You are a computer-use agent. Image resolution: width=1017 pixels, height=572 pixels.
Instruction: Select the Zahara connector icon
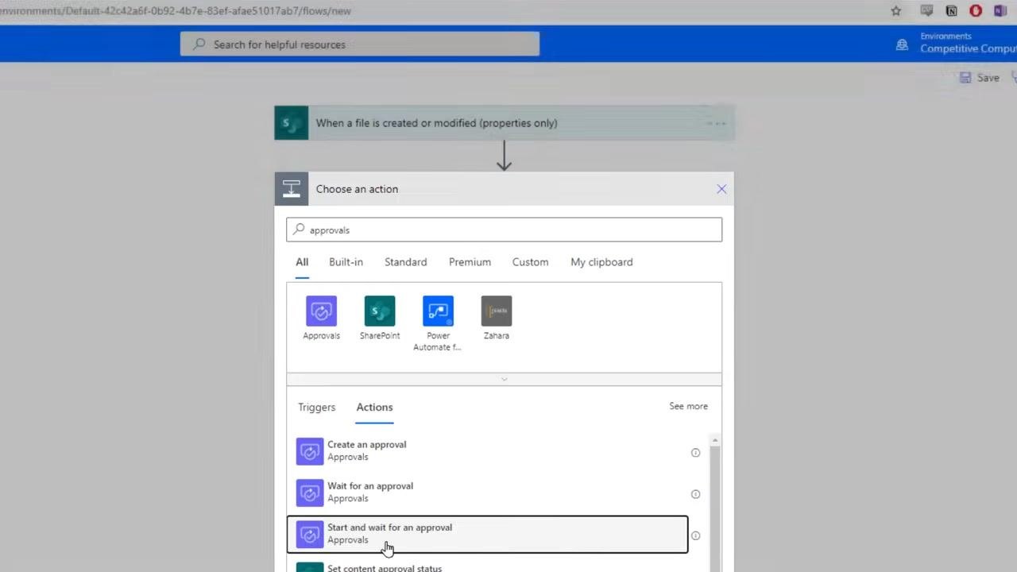(497, 311)
